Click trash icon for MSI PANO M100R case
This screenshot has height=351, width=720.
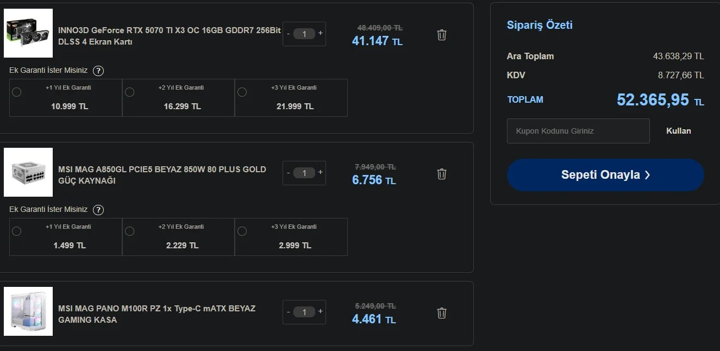pos(442,313)
